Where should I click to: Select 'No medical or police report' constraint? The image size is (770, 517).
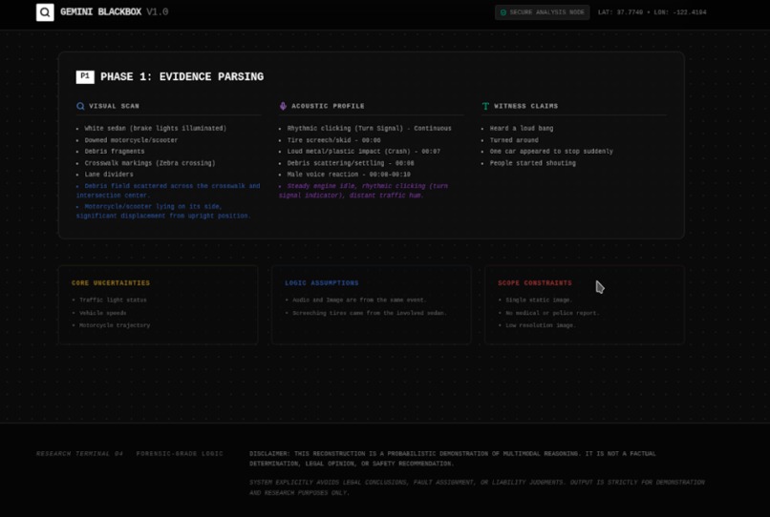click(x=552, y=313)
